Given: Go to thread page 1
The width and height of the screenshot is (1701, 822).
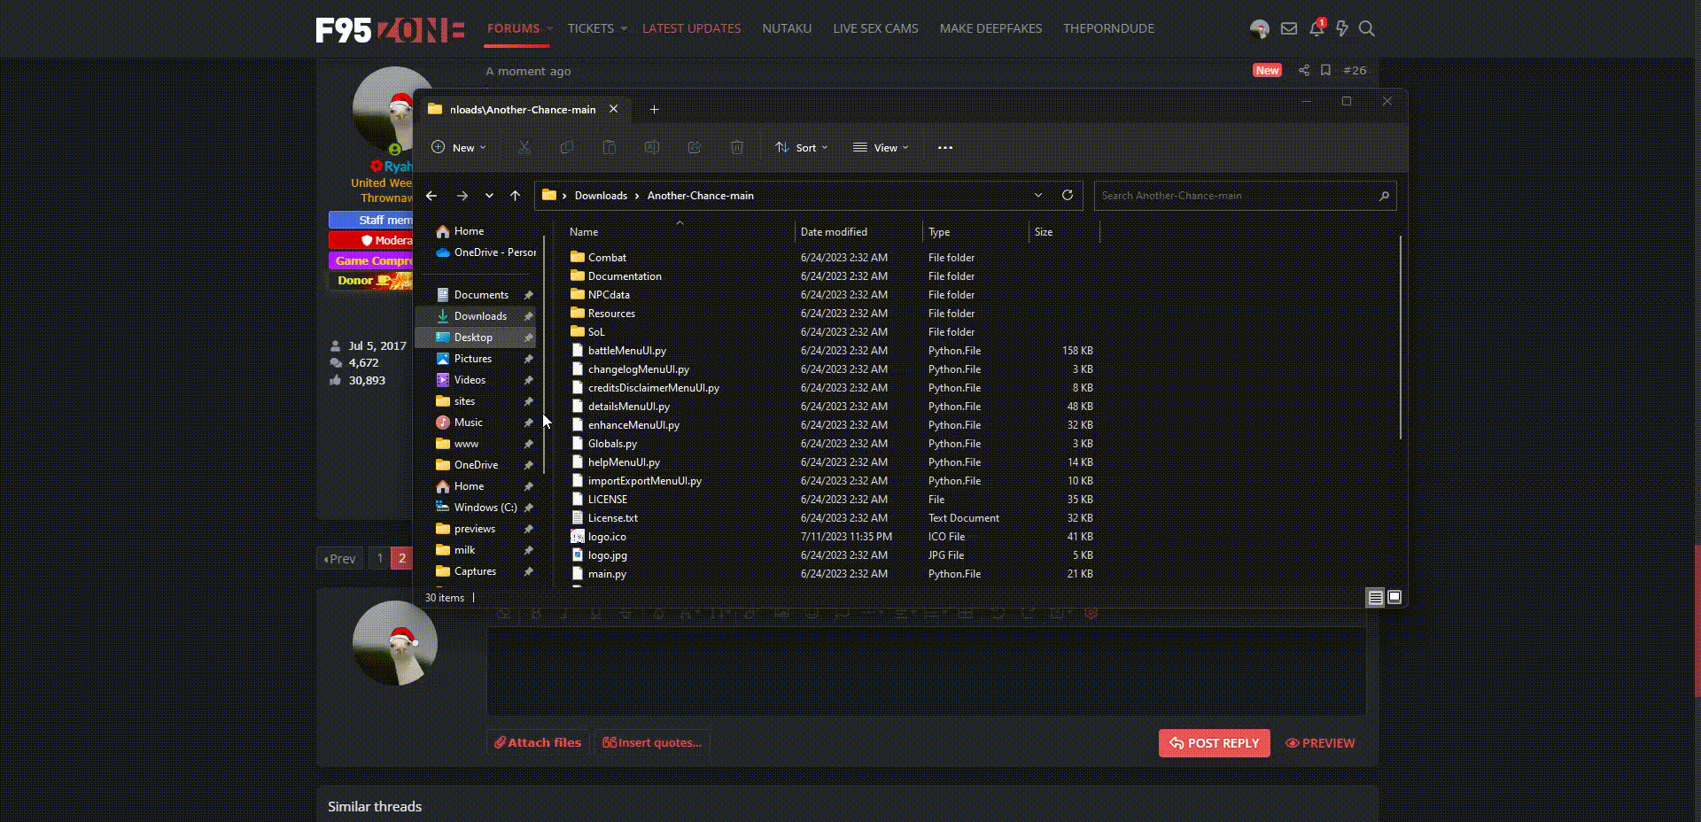Looking at the screenshot, I should click(379, 558).
